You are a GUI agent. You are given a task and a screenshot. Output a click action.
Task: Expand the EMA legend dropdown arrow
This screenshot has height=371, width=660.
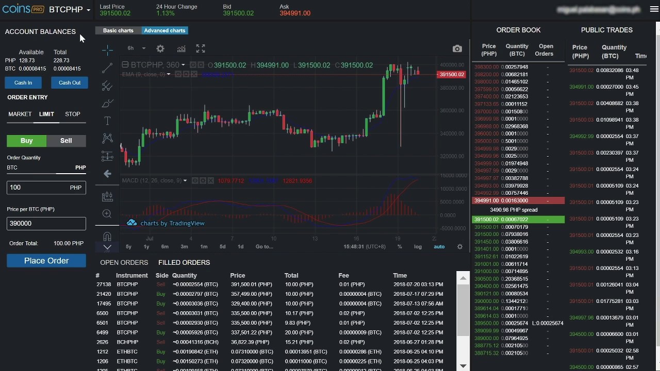[x=169, y=74]
